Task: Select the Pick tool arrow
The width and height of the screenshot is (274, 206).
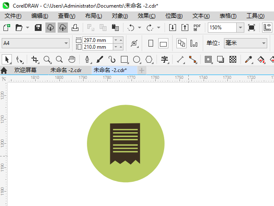Action: [7, 59]
